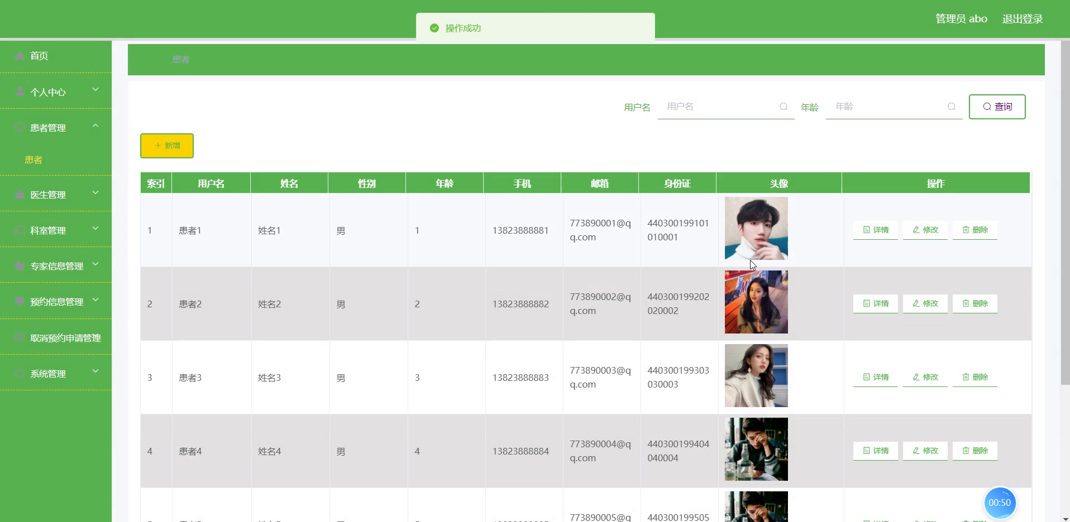Viewport: 1070px width, 522px height.
Task: Click the 患者 breadcrumb label
Action: click(x=181, y=60)
